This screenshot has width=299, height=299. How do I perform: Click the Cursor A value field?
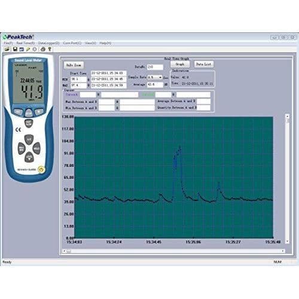(x=88, y=94)
